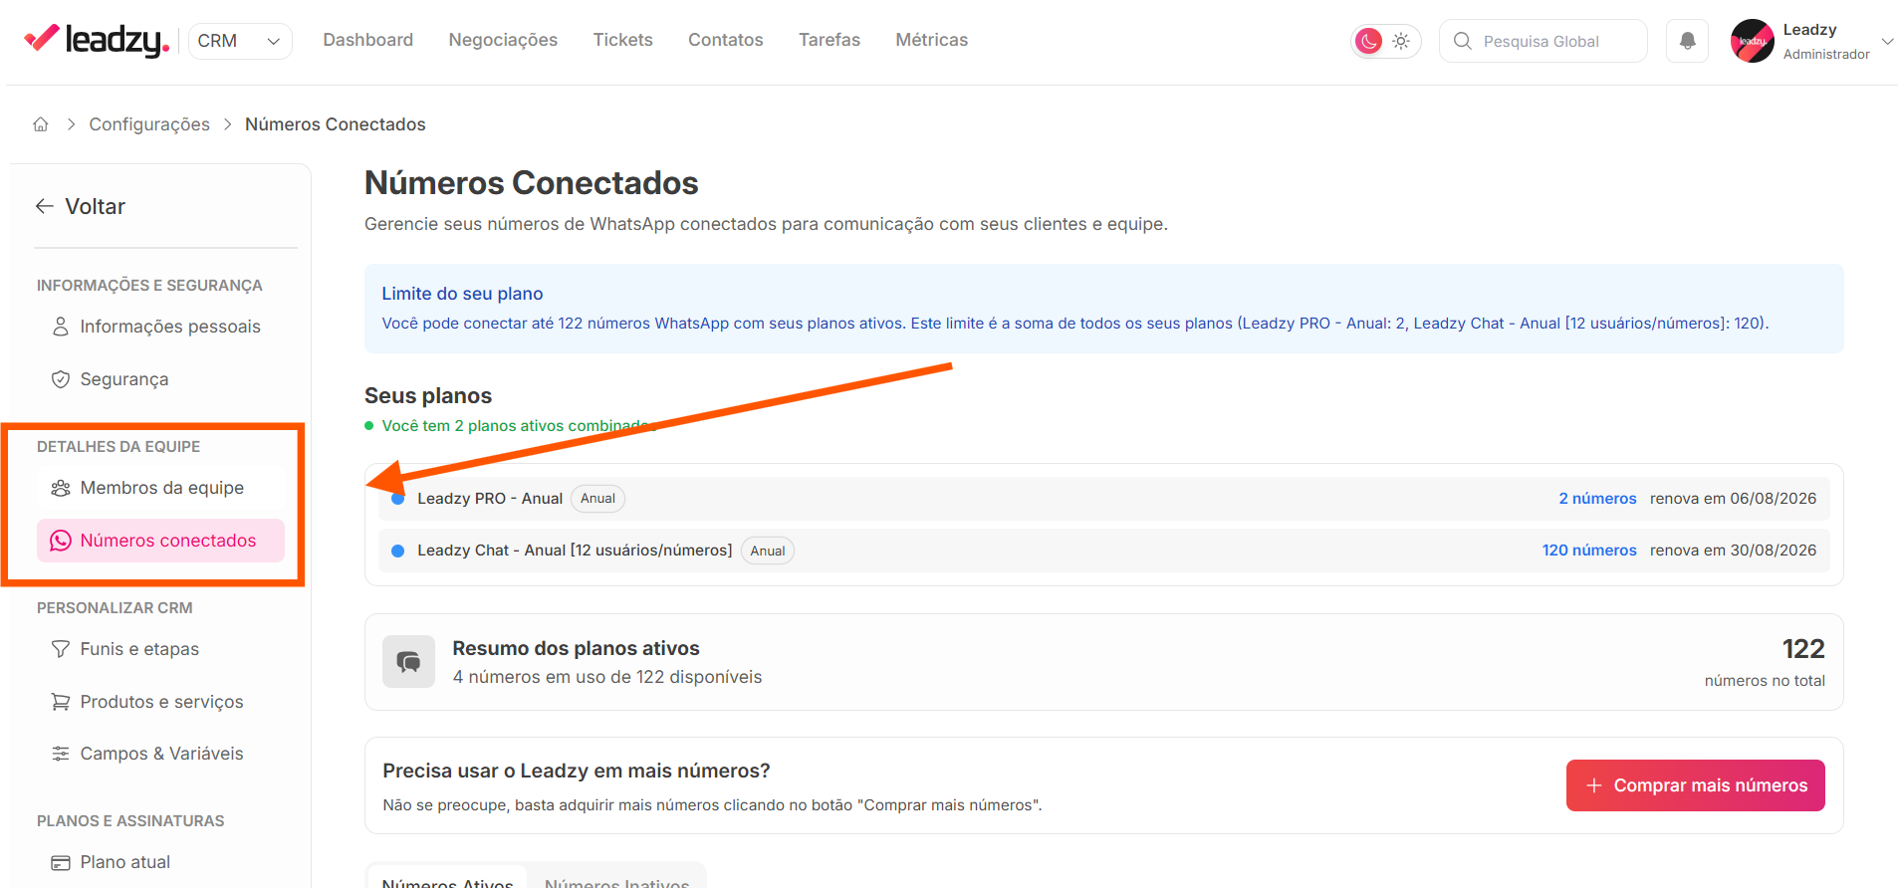Open the Métricas page
The image size is (1898, 888).
(931, 40)
